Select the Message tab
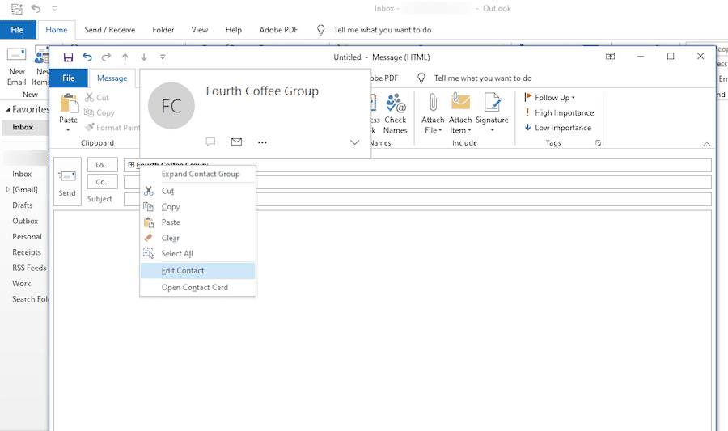Viewport: 728px width, 431px height. [x=112, y=78]
